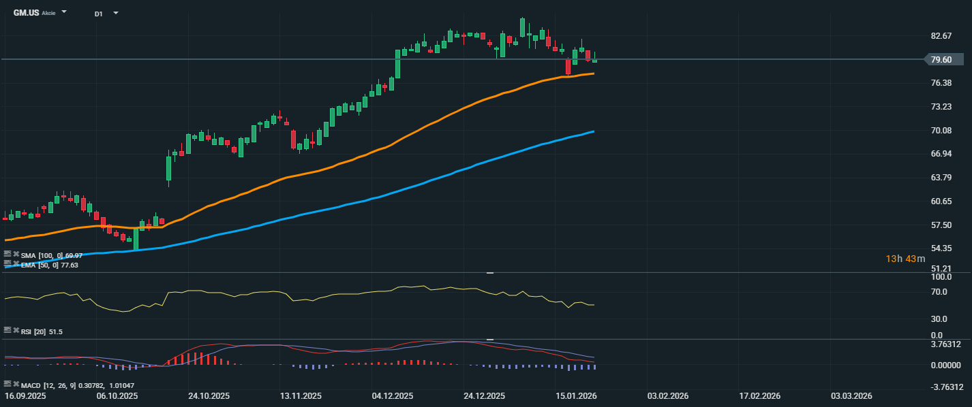Grab the divider handle above MACD panel
The height and width of the screenshot is (407, 972).
tap(489, 339)
